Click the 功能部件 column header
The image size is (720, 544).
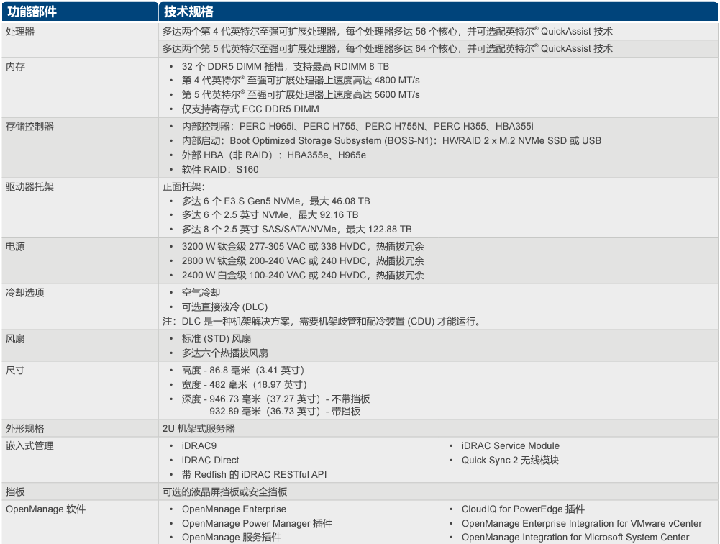(x=32, y=12)
